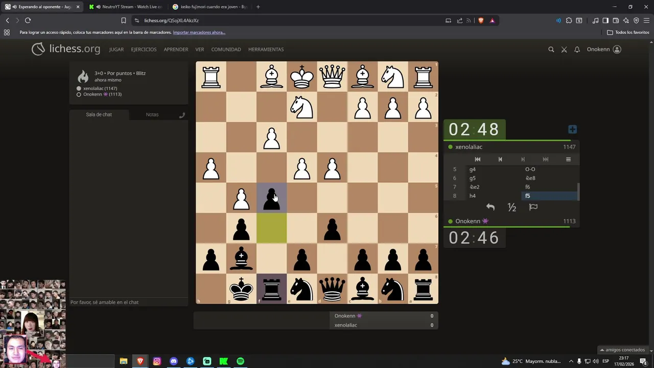Click Importar marcadores ahora link
The width and height of the screenshot is (654, 368).
199,32
